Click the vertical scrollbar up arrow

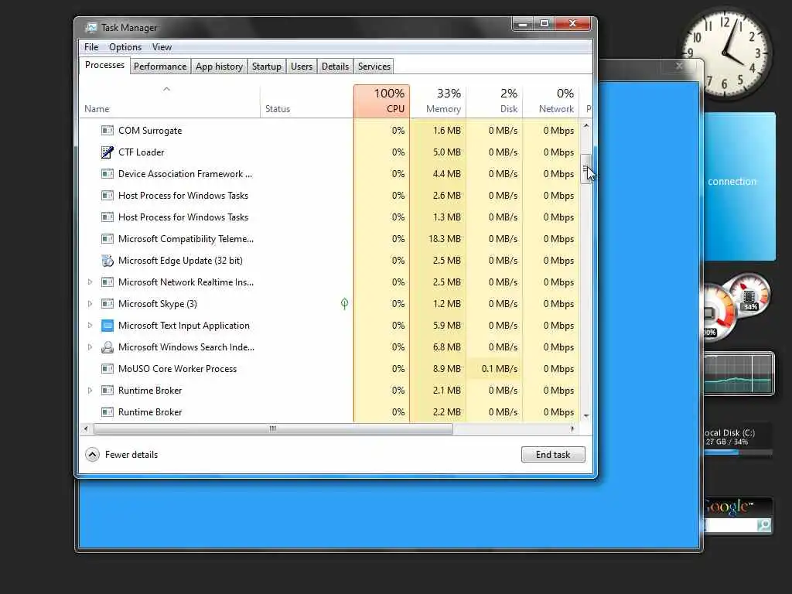point(586,125)
